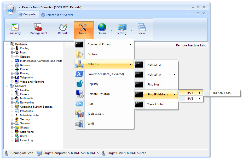Select Start Menu tree item
Viewport: 243px width, 159px height.
click(x=27, y=132)
